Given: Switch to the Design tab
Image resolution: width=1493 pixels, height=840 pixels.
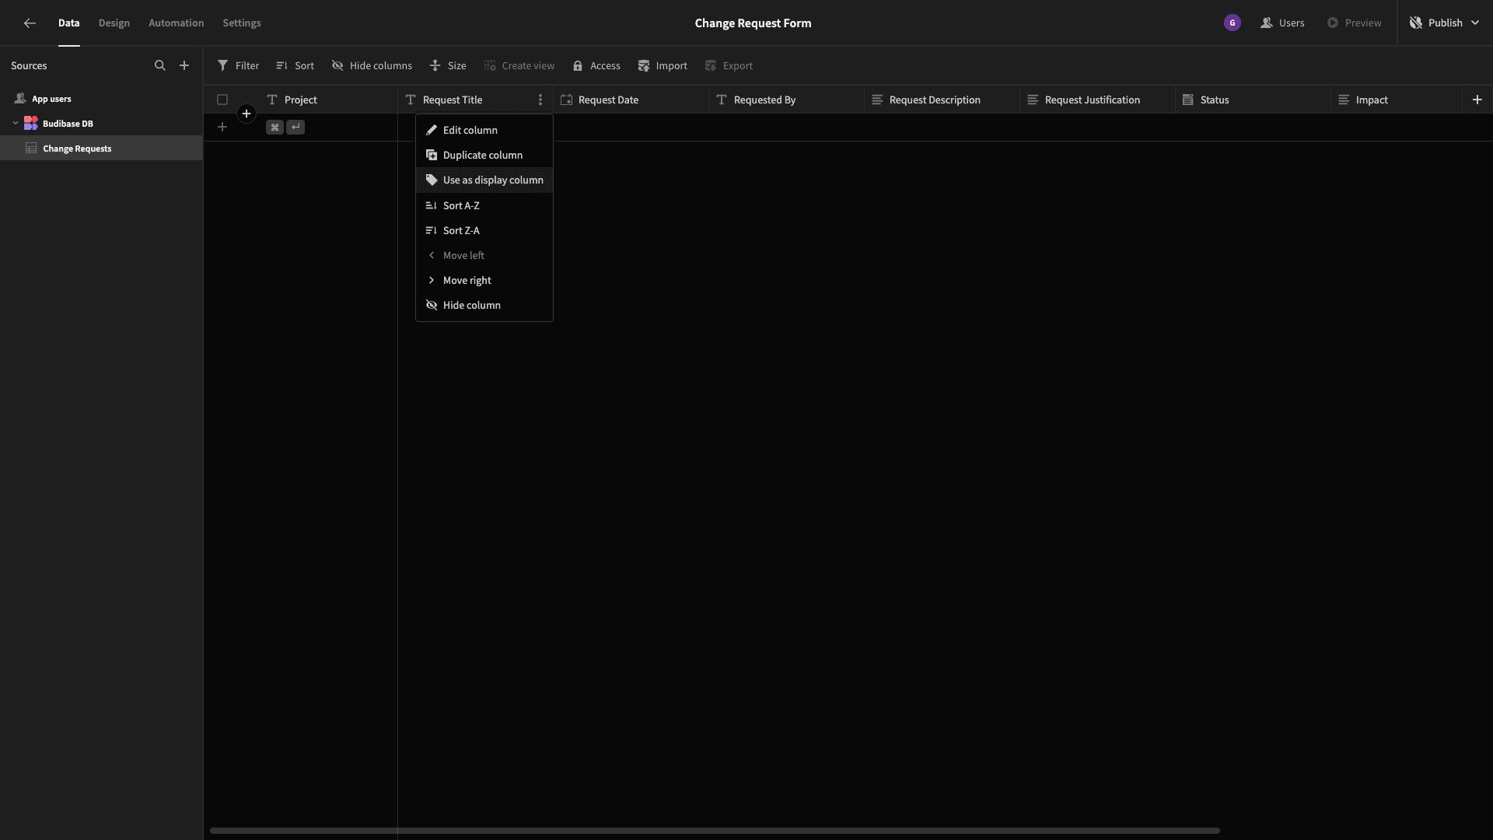Looking at the screenshot, I should (114, 23).
